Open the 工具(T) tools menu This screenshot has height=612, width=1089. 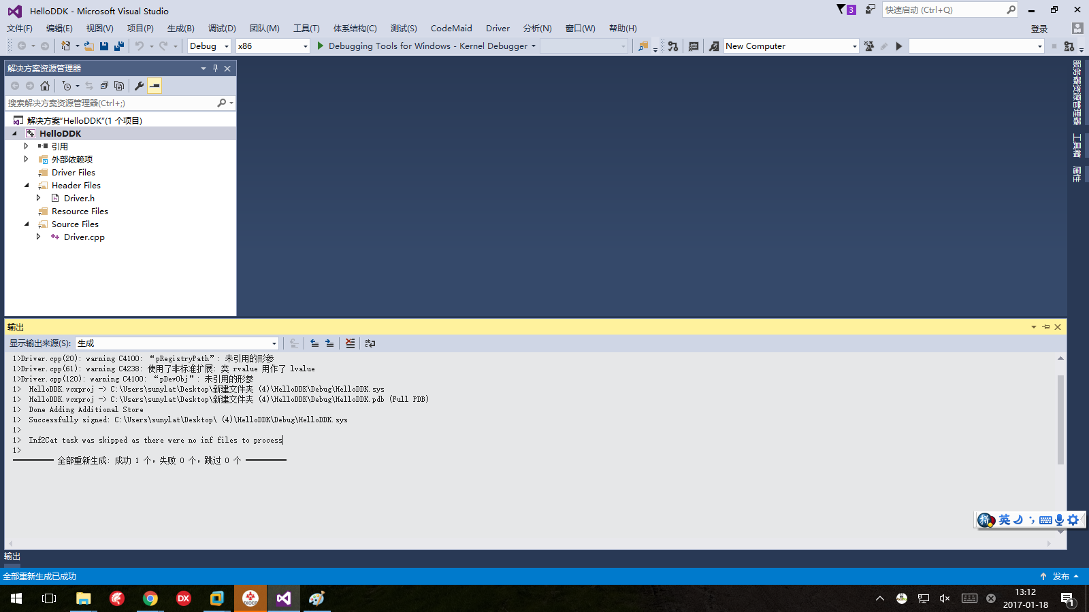306,28
